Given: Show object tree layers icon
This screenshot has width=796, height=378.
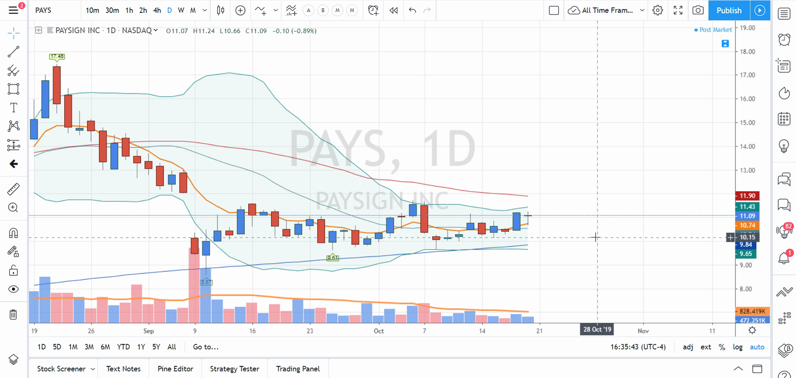Looking at the screenshot, I should coord(13,359).
